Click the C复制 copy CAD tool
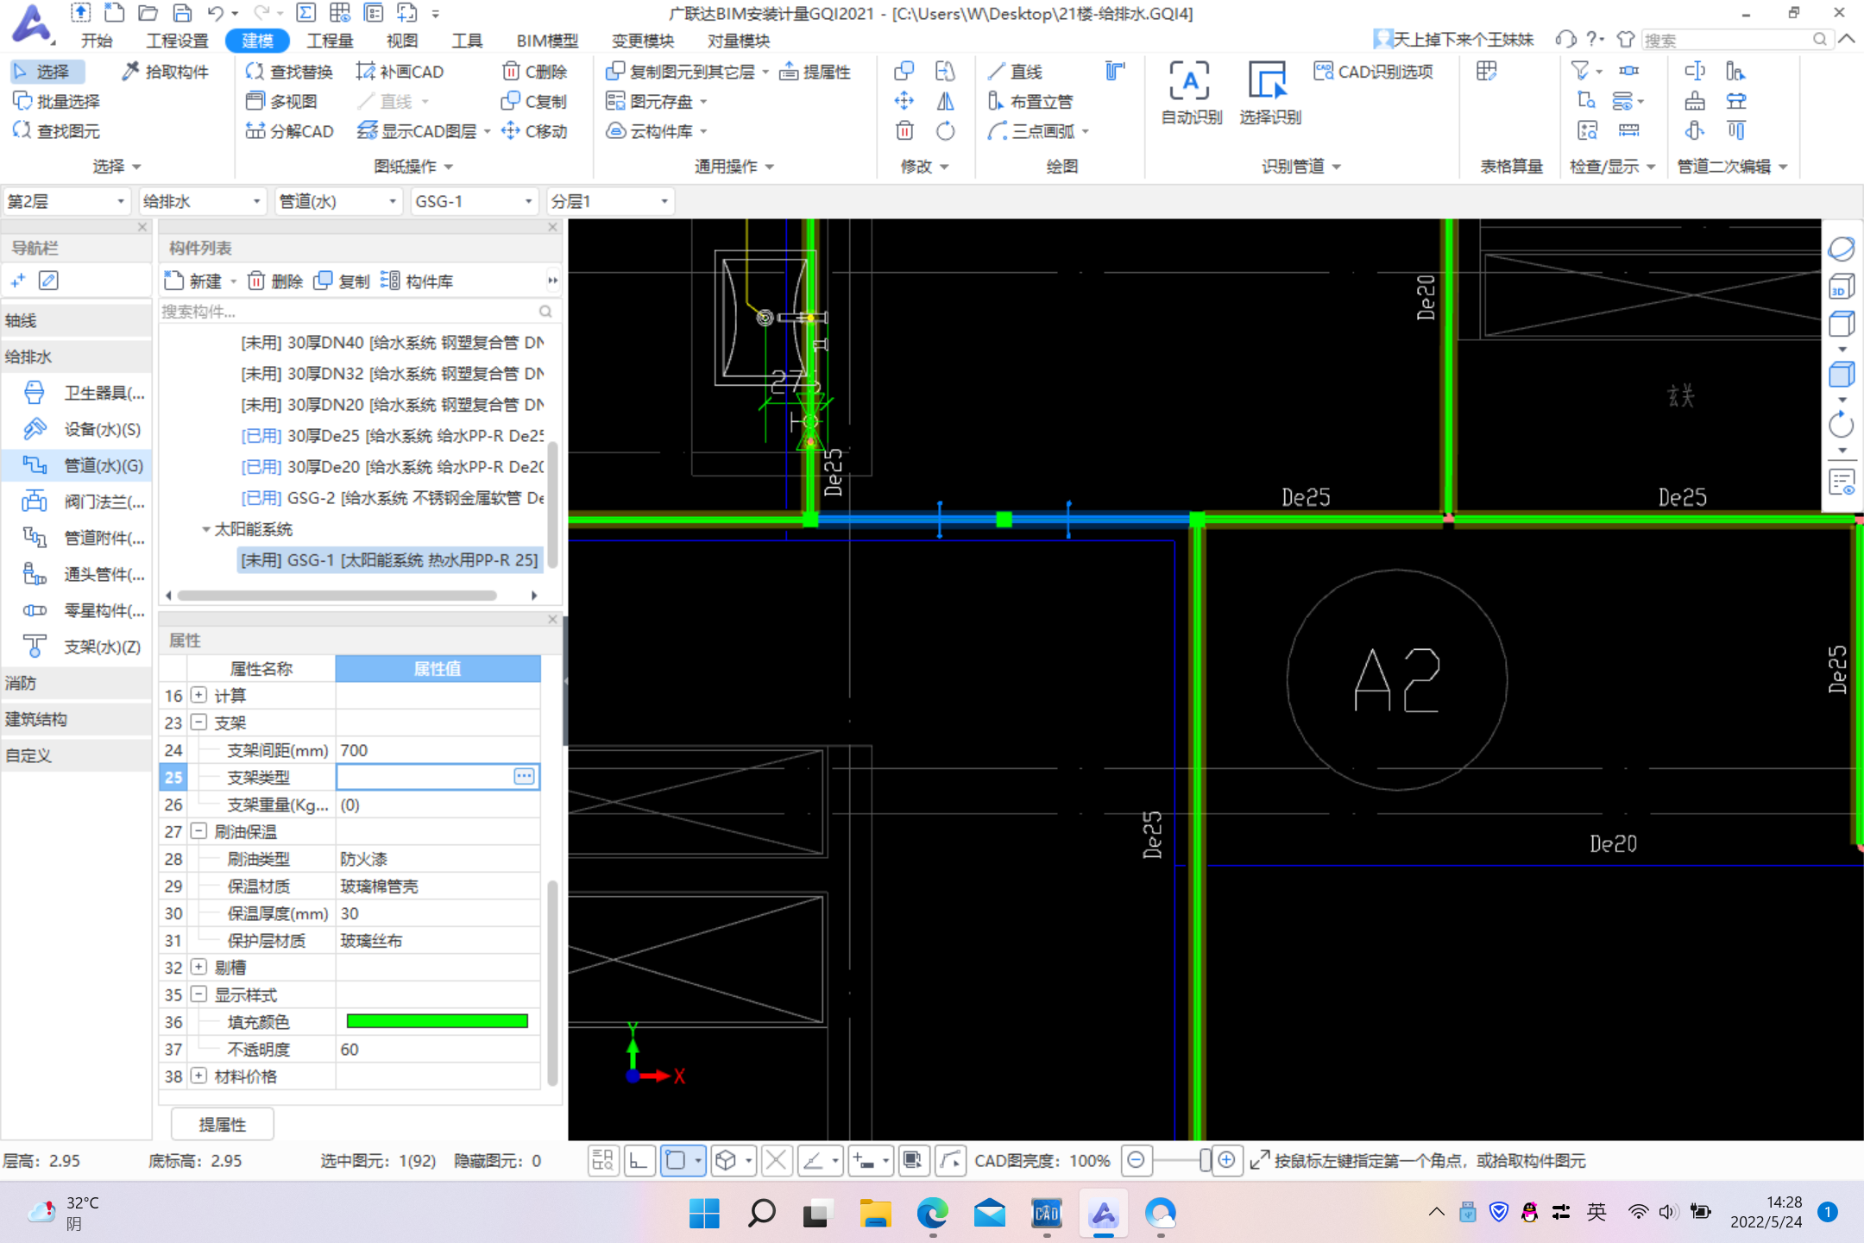The image size is (1864, 1243). pos(534,101)
